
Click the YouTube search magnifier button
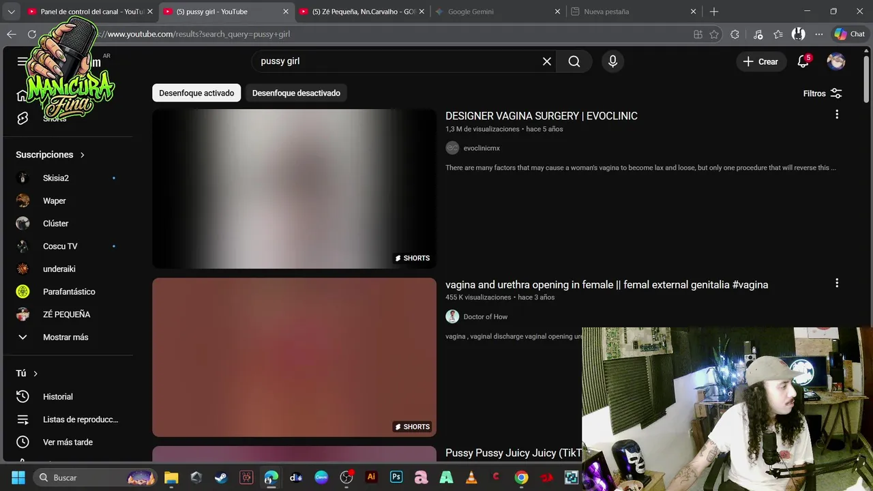[x=574, y=61]
